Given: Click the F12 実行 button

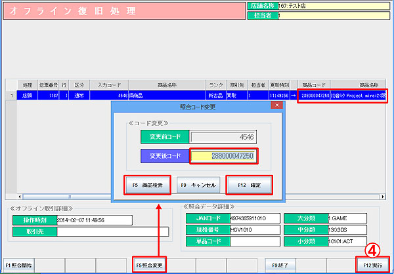Looking at the screenshot, I should coord(372,265).
